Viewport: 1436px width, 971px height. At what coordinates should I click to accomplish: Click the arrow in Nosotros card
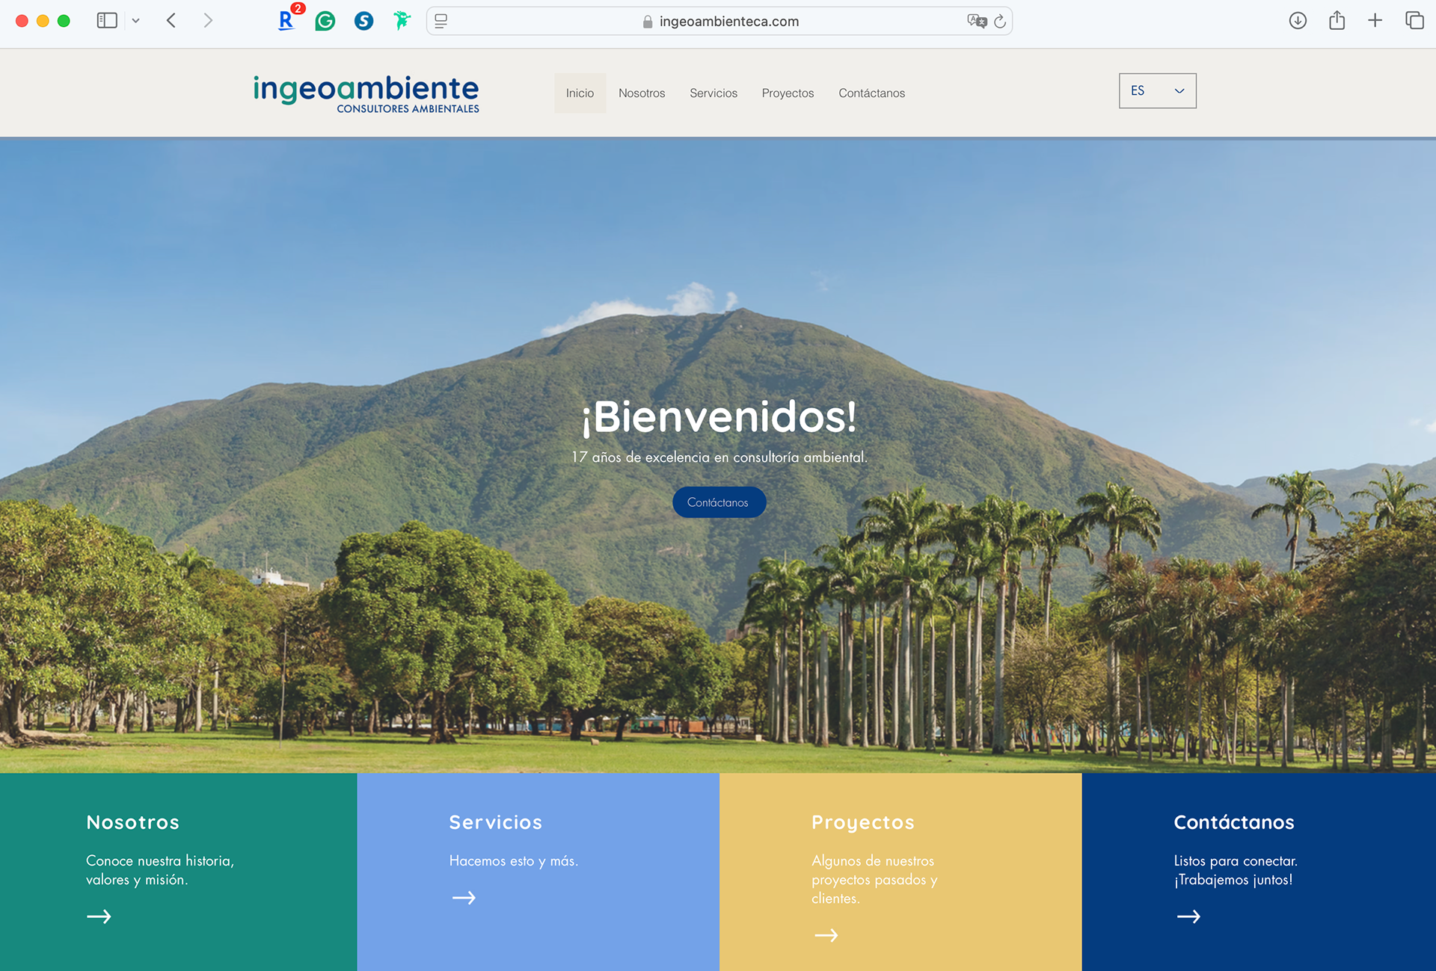(x=99, y=916)
